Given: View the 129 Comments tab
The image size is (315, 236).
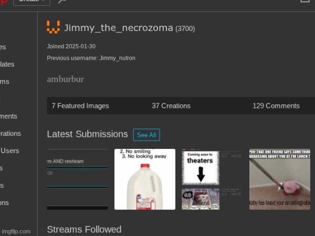Looking at the screenshot, I should coord(276,106).
